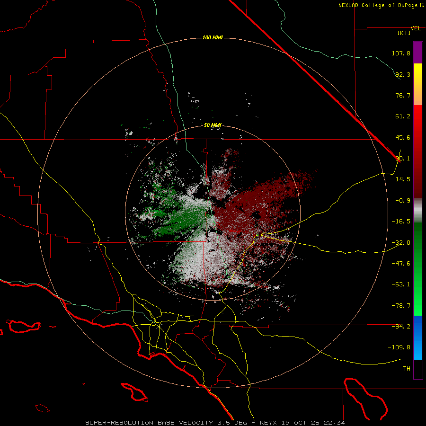Click the 14.5 velocity scale value
The height and width of the screenshot is (426, 426).
403,179
